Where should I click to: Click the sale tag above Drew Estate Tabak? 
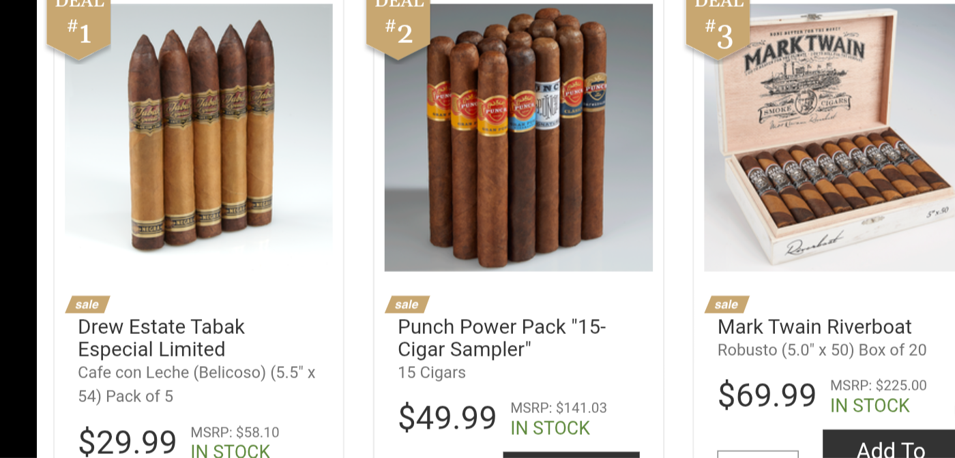87,304
